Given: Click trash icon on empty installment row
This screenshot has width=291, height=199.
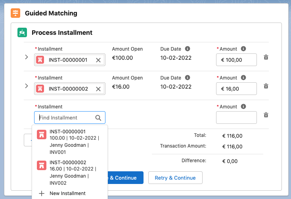Looking at the screenshot, I should click(x=266, y=115).
